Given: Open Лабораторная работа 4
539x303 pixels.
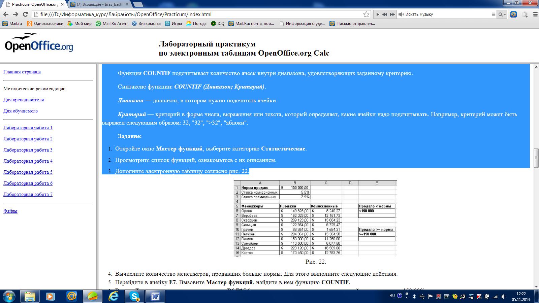Looking at the screenshot, I should 28,161.
